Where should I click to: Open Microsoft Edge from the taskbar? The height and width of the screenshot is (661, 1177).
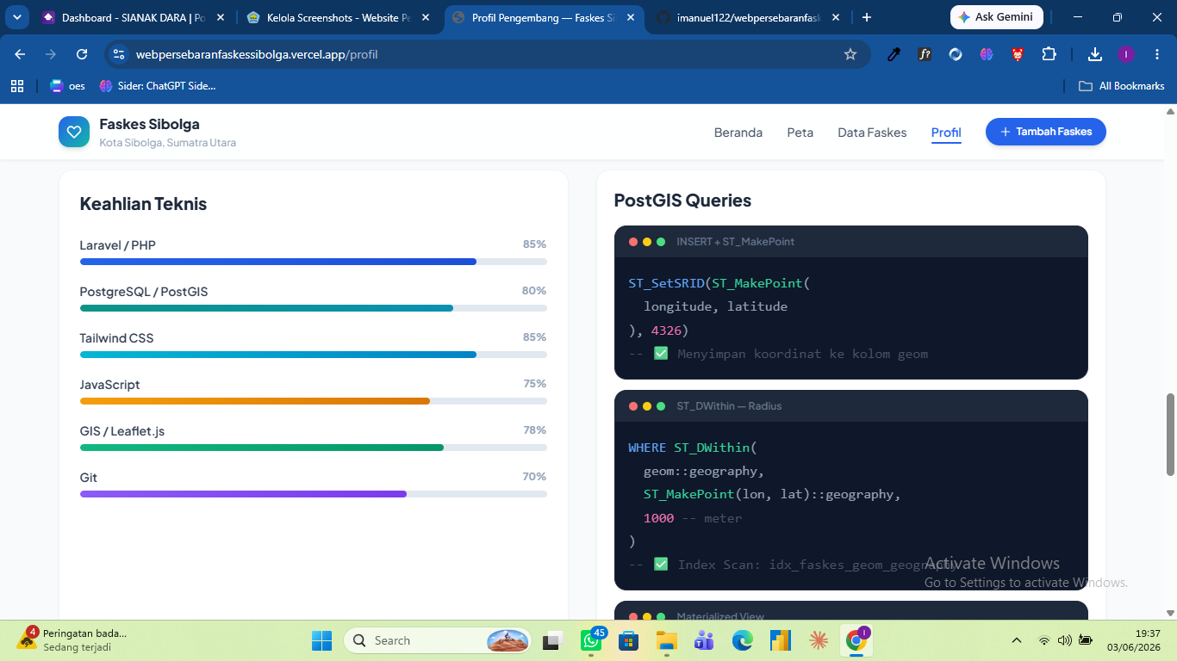(742, 640)
